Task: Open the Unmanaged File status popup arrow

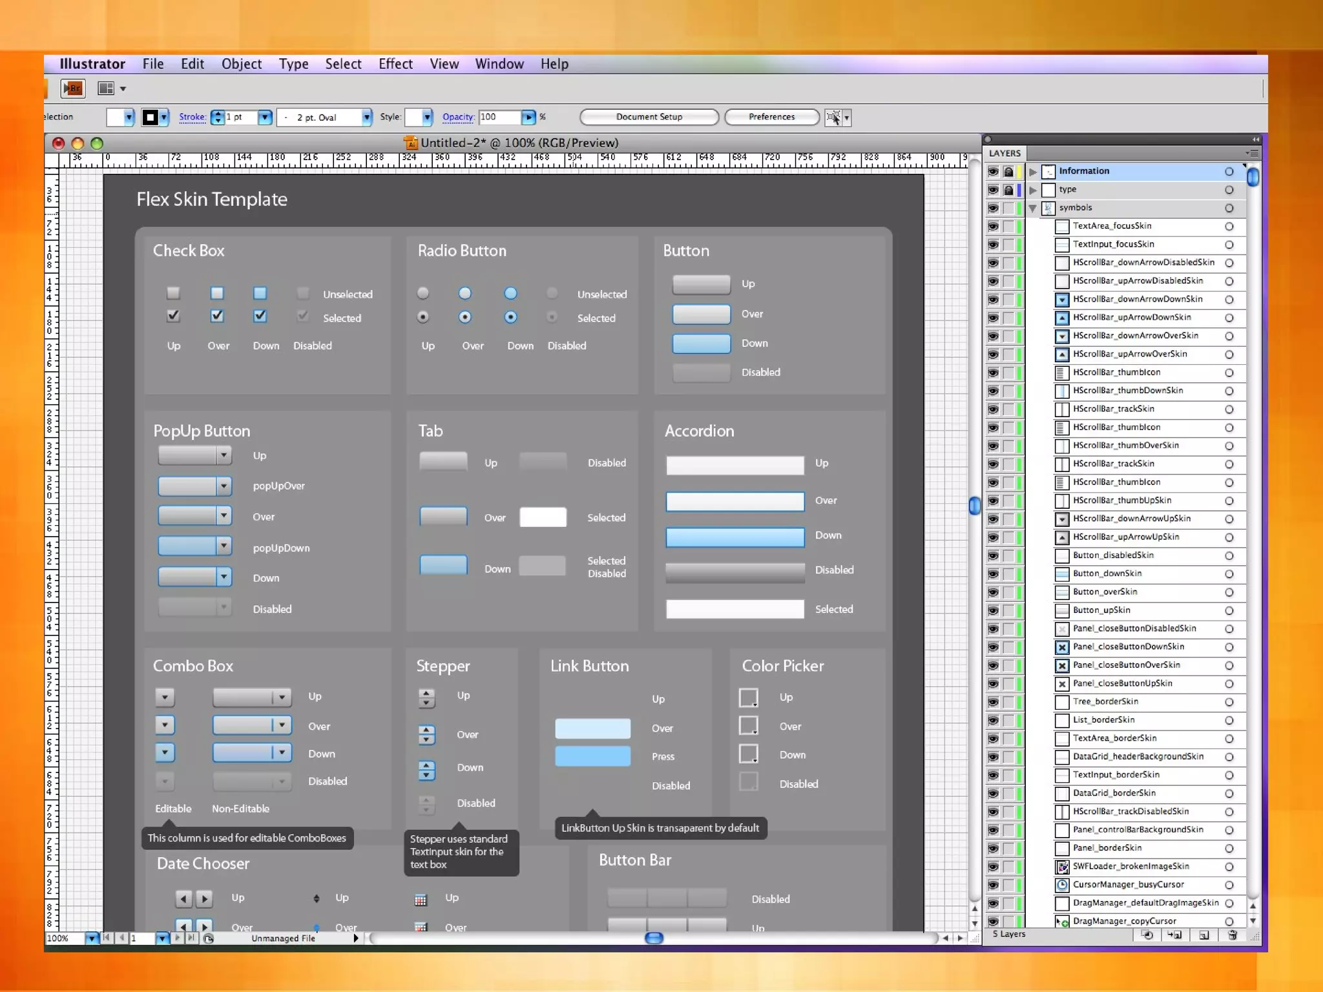Action: [x=356, y=938]
